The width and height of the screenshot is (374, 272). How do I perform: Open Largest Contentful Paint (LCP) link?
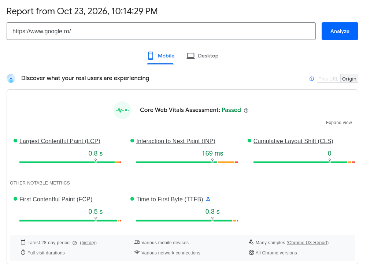click(60, 141)
